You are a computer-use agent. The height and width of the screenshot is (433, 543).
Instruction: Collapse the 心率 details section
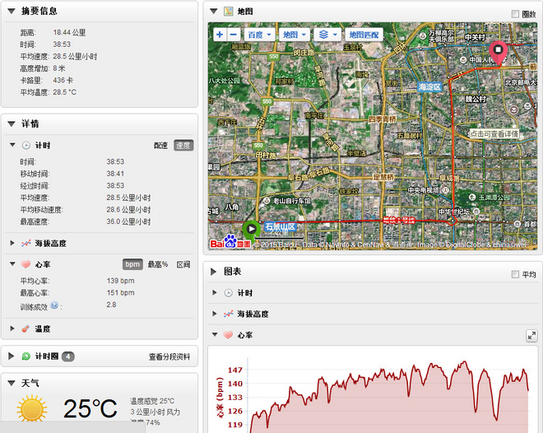click(12, 264)
